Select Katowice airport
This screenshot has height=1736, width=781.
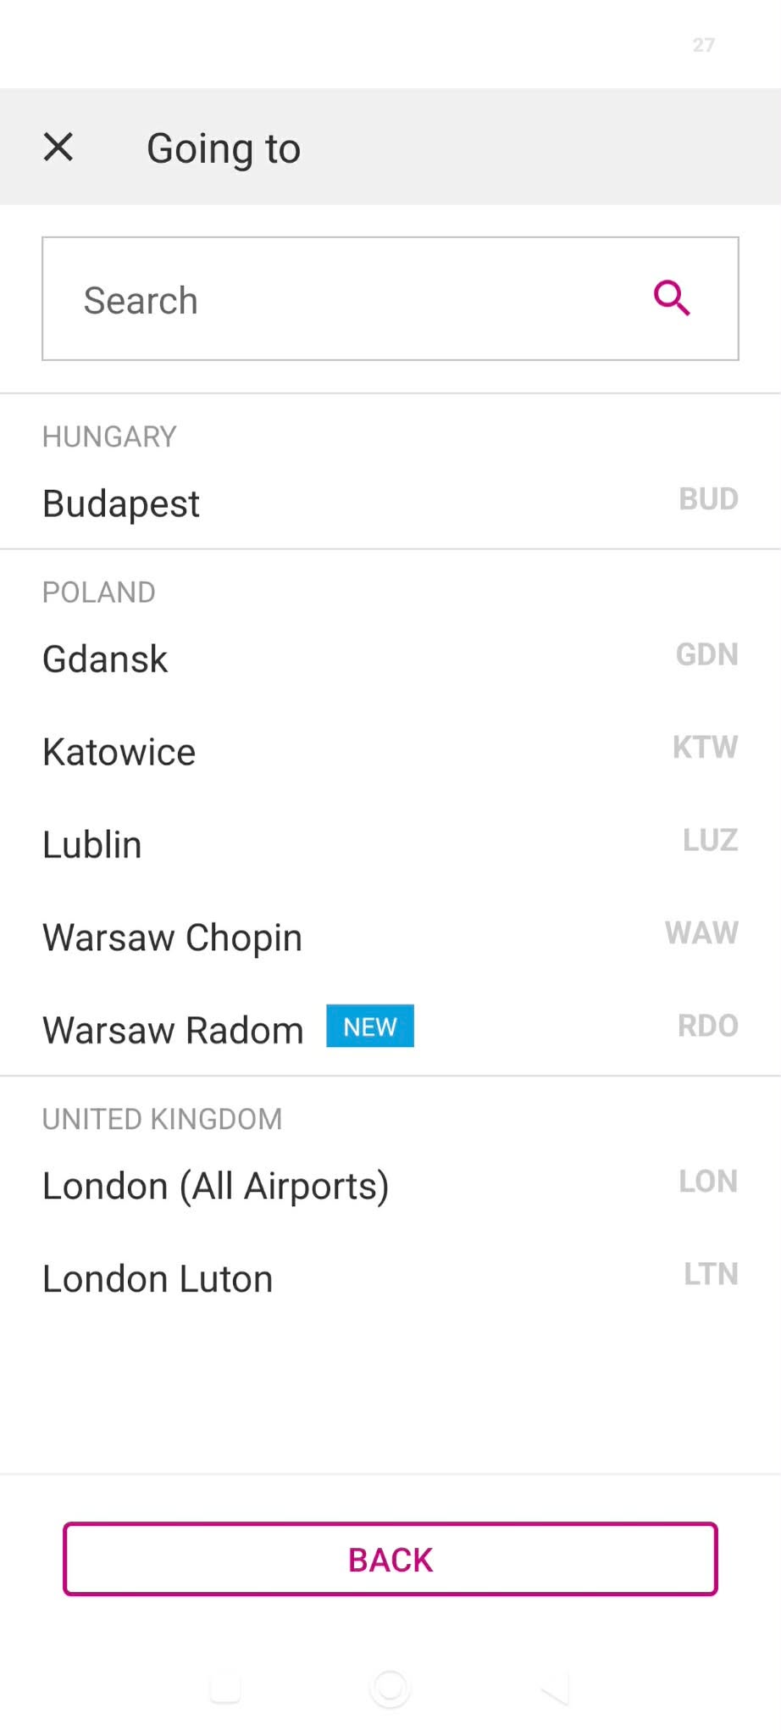pos(390,752)
